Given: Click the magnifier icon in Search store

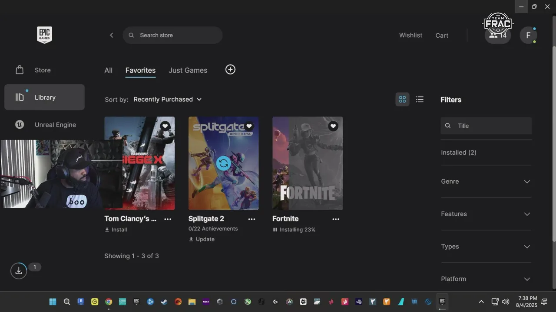Looking at the screenshot, I should pos(131,35).
